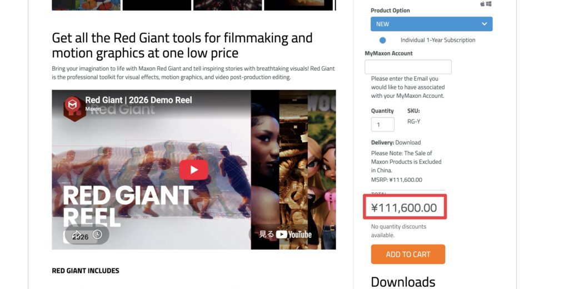Viewport: 569px width, 289px height.
Task: Click the RED GIANT INCLUDES heading
Action: pyautogui.click(x=85, y=271)
